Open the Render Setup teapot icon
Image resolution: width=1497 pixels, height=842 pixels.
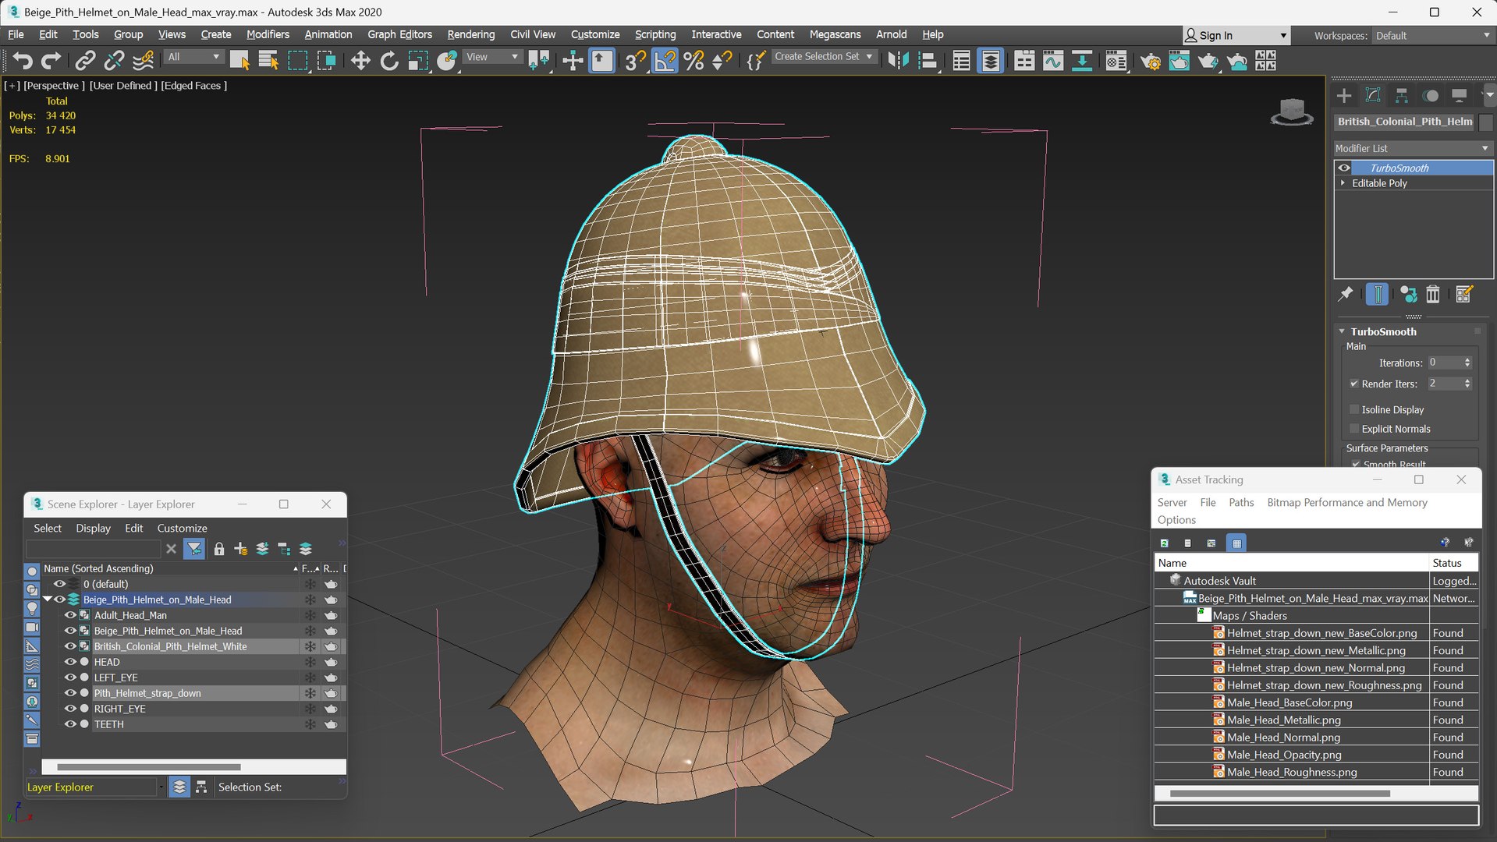(x=1151, y=61)
